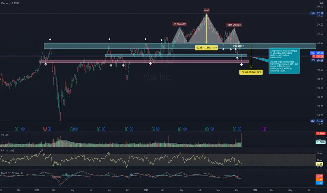Click the High 252.67 price label
The width and height of the screenshot is (327, 193).
click(x=317, y=13)
